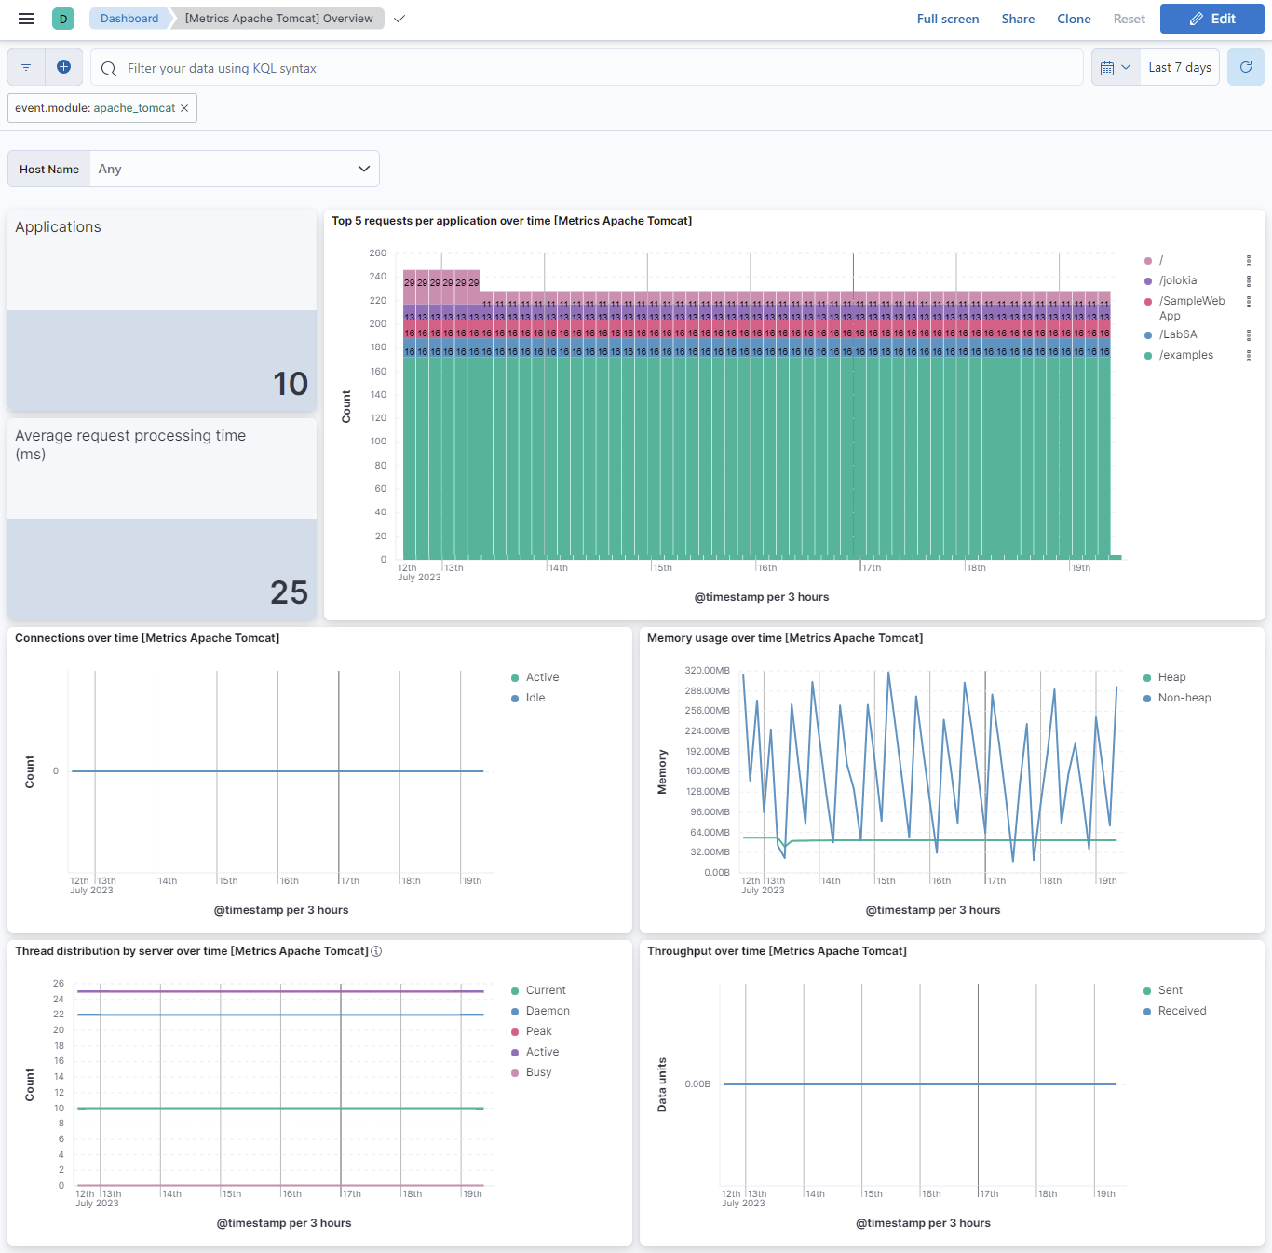1272x1253 pixels.
Task: Open the Share menu
Action: point(1018,19)
